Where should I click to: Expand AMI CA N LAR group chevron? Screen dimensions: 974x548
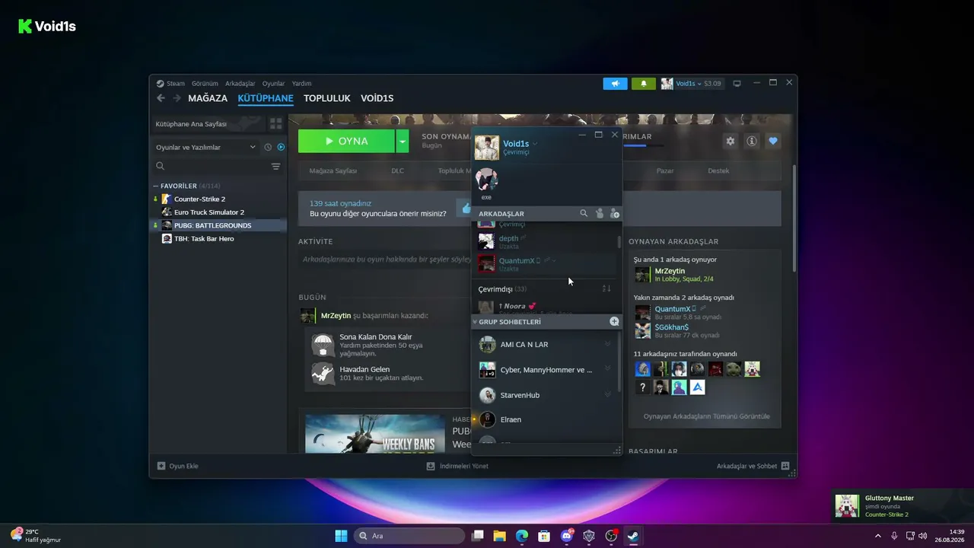pyautogui.click(x=607, y=345)
